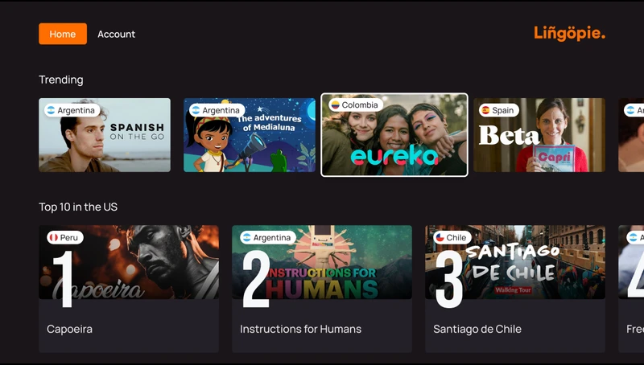Click the Peru flag badge on Capoeira
Viewport: 644px width, 365px height.
(x=65, y=237)
